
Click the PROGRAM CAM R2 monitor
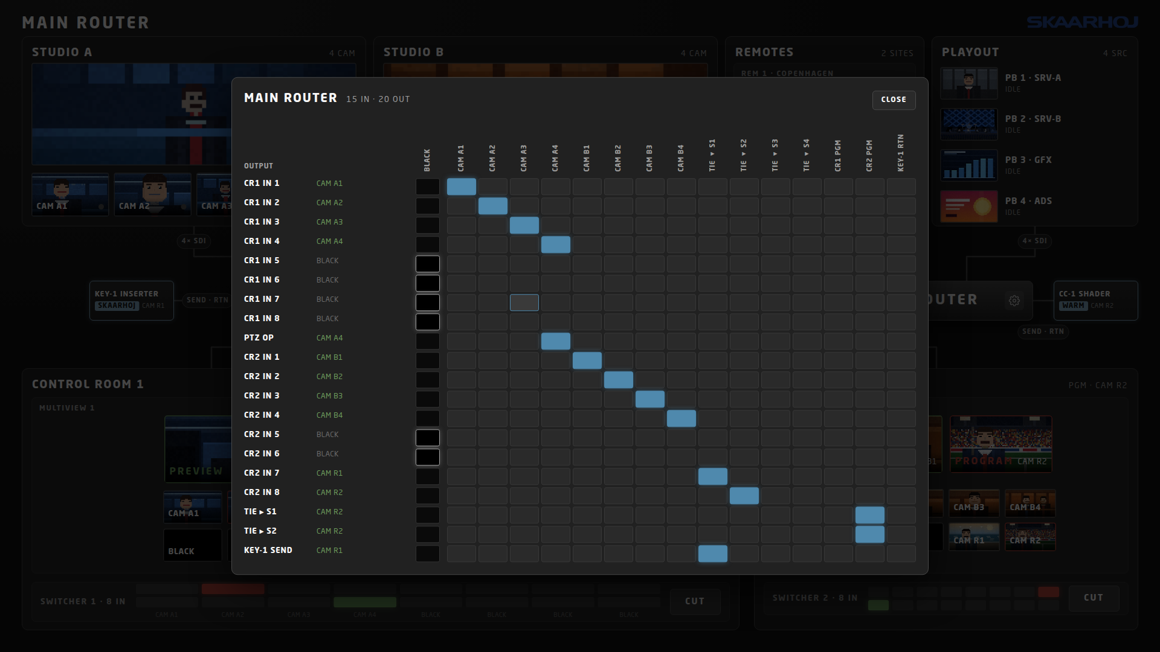point(1001,444)
